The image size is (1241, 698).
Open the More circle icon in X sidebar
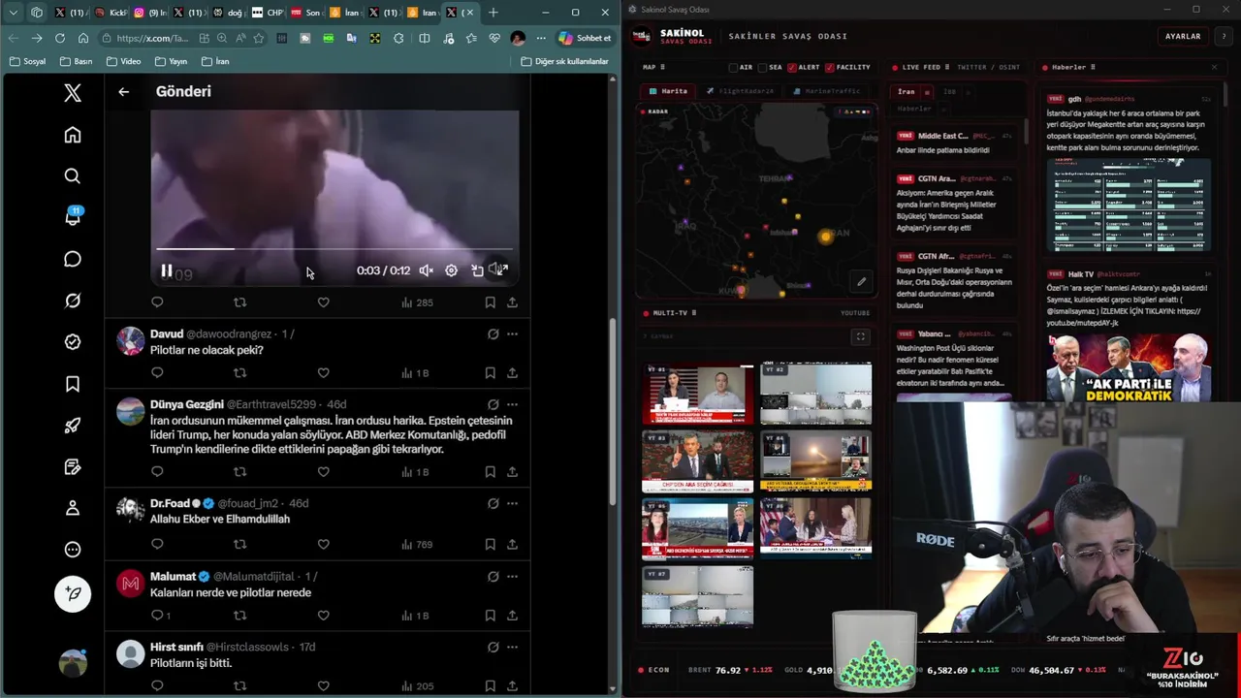pyautogui.click(x=73, y=550)
